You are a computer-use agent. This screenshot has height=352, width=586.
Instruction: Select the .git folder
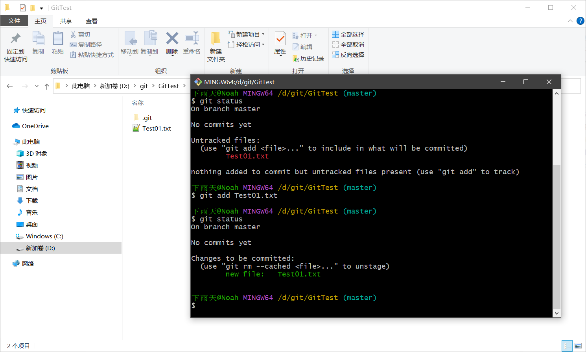[143, 118]
